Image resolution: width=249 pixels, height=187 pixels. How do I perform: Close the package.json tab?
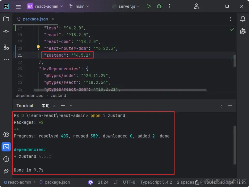point(53,19)
